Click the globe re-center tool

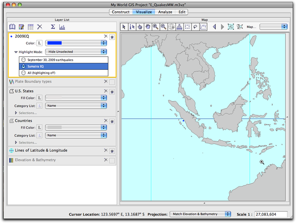coord(171,27)
